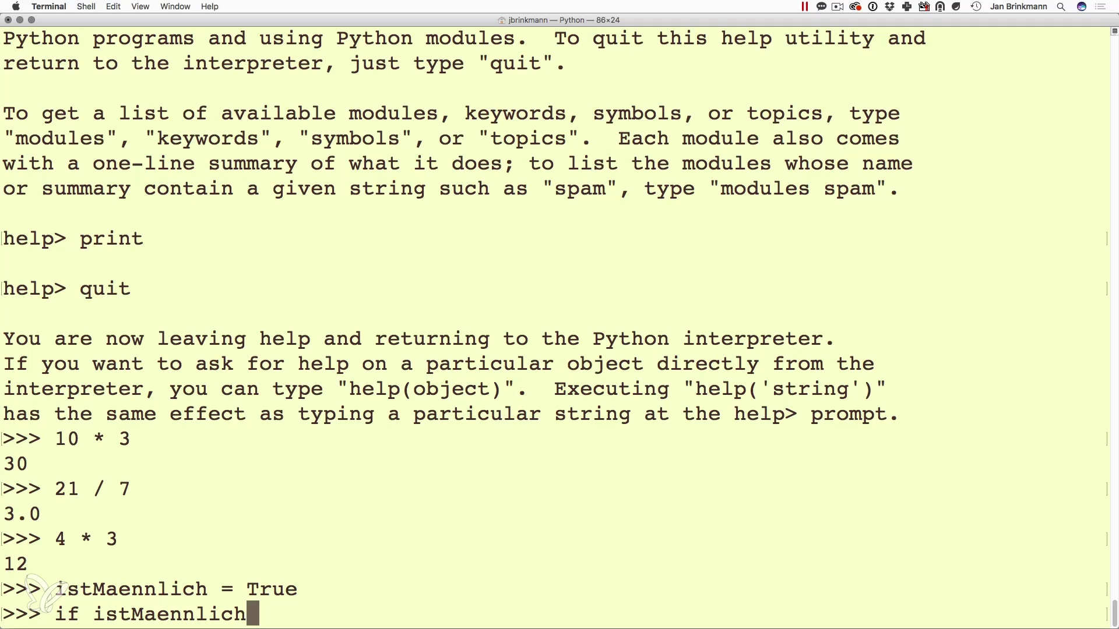Open the Notification Center list icon
The image size is (1119, 629).
pos(1101,6)
